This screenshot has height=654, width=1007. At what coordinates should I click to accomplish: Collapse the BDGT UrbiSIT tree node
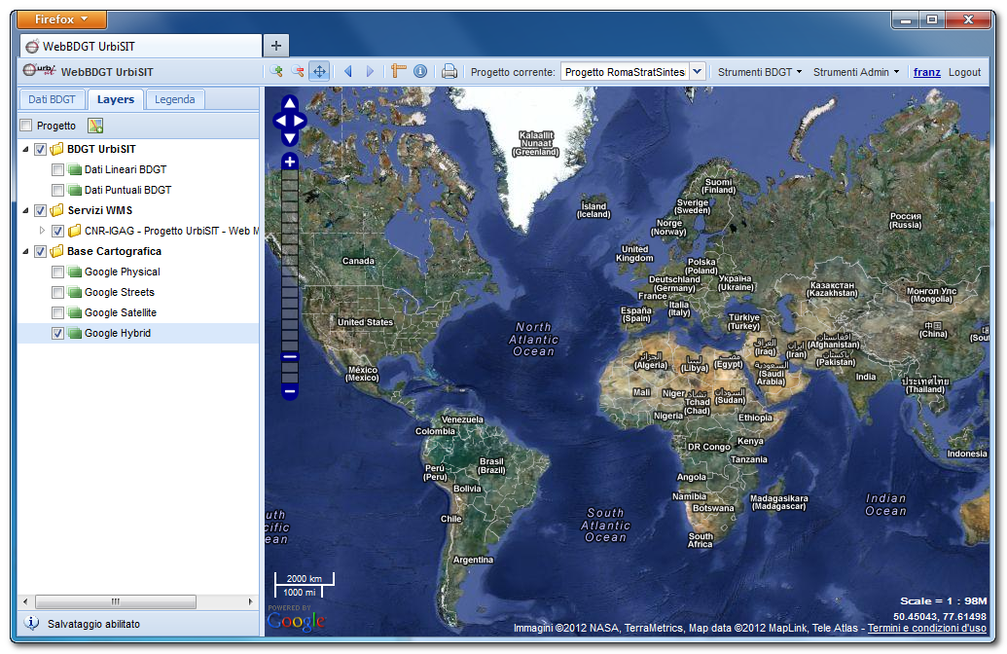point(25,150)
